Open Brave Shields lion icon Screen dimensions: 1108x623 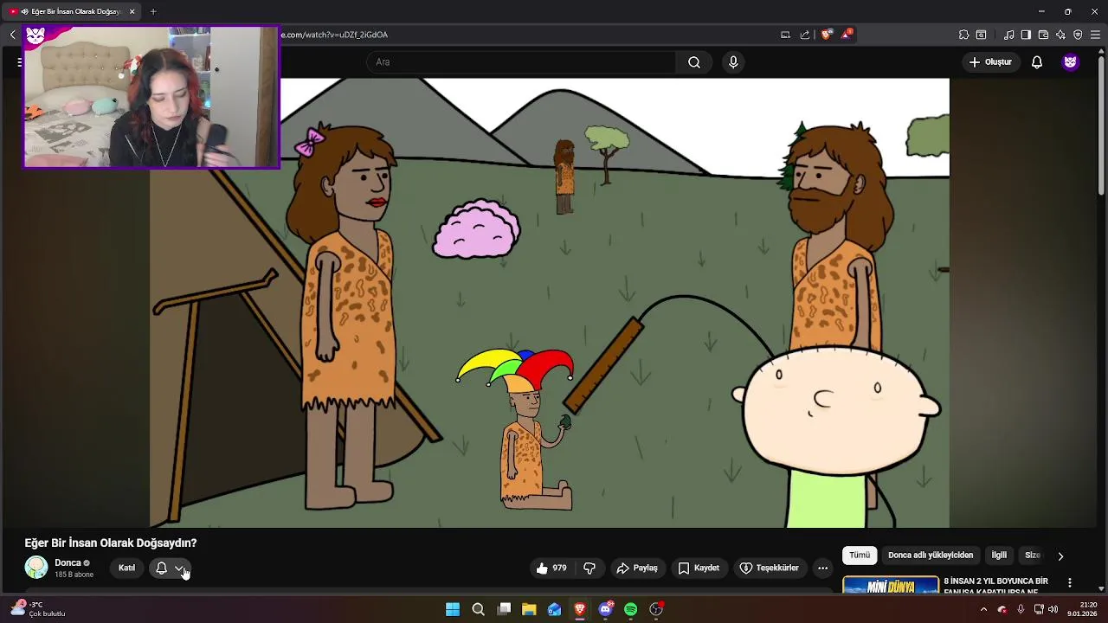[x=826, y=35]
